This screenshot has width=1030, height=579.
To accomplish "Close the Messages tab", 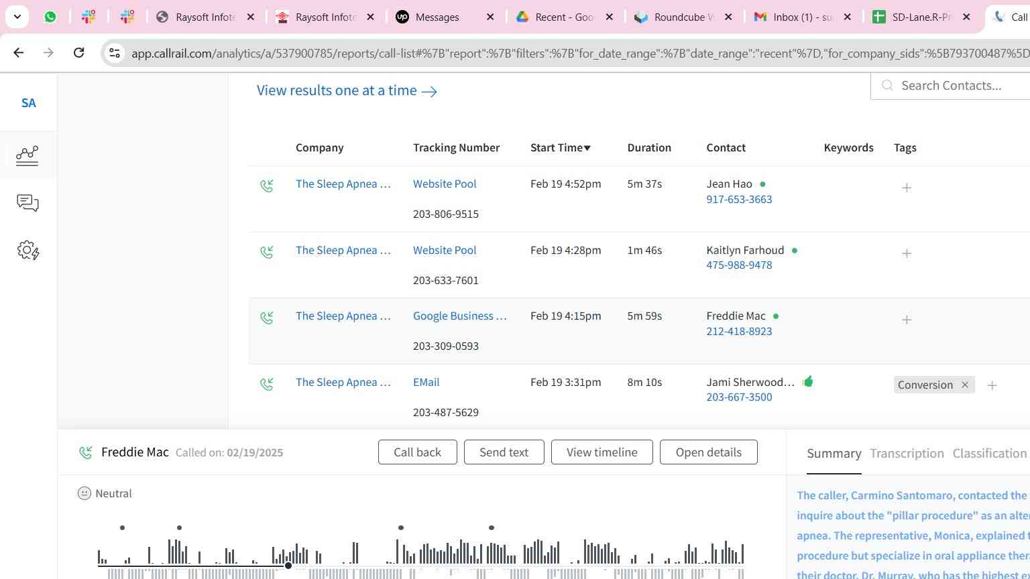I will coord(490,17).
